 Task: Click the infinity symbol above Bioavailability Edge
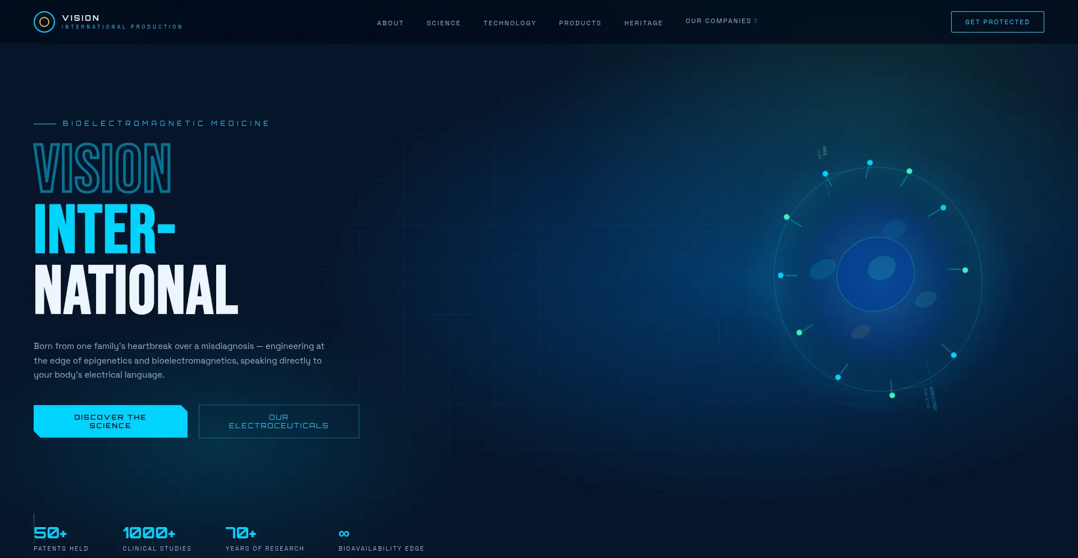pyautogui.click(x=344, y=533)
